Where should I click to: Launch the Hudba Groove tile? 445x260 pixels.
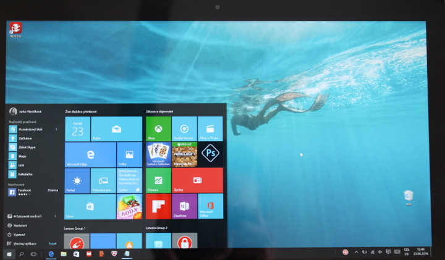[x=184, y=128]
